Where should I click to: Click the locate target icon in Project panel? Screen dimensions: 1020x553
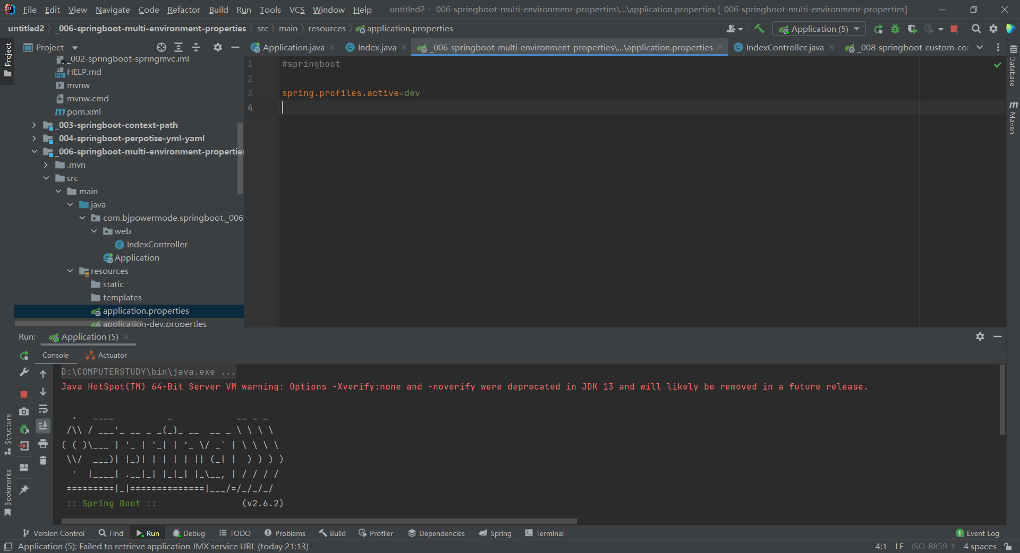pos(161,48)
